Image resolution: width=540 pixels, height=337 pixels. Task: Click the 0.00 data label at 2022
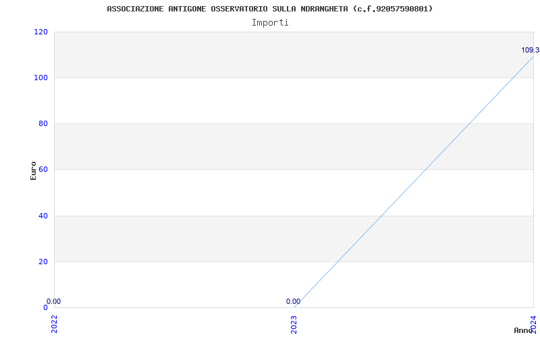[54, 301]
